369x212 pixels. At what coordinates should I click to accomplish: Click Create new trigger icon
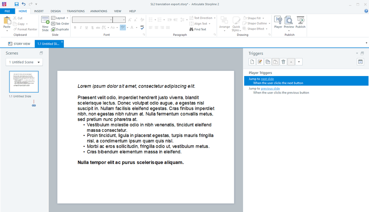(x=252, y=62)
